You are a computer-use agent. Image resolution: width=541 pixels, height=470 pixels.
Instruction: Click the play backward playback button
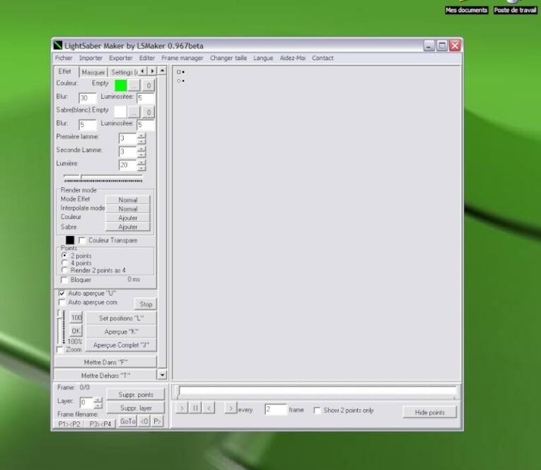(x=209, y=409)
